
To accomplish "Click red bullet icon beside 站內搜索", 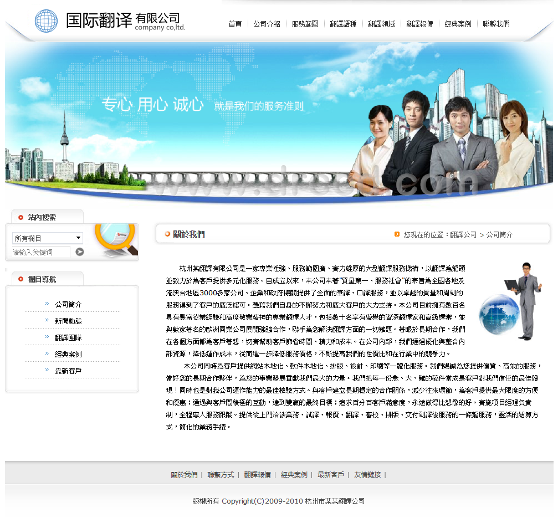I will [21, 217].
